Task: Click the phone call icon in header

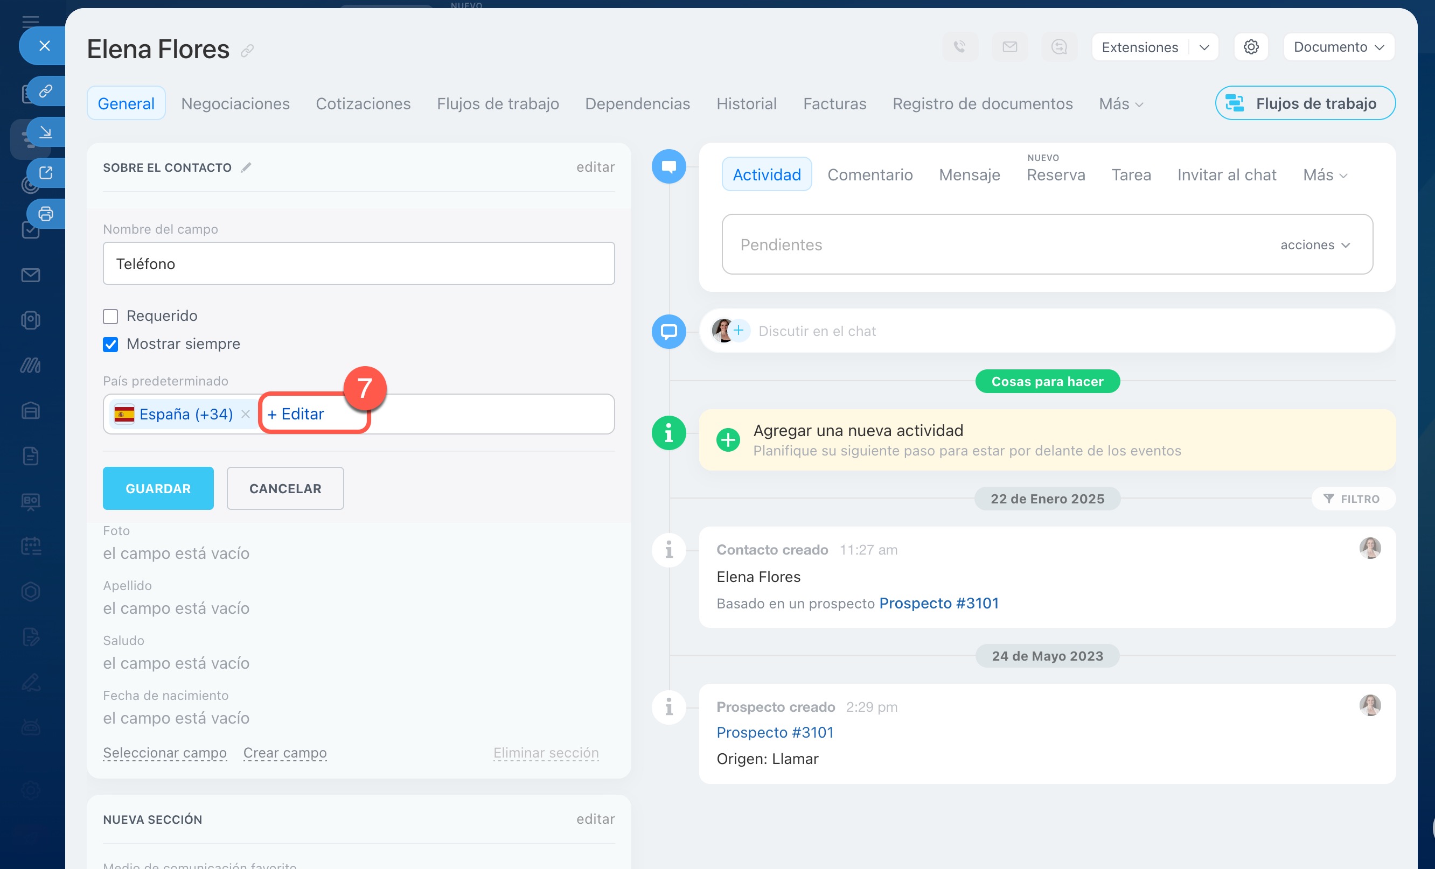Action: coord(959,47)
